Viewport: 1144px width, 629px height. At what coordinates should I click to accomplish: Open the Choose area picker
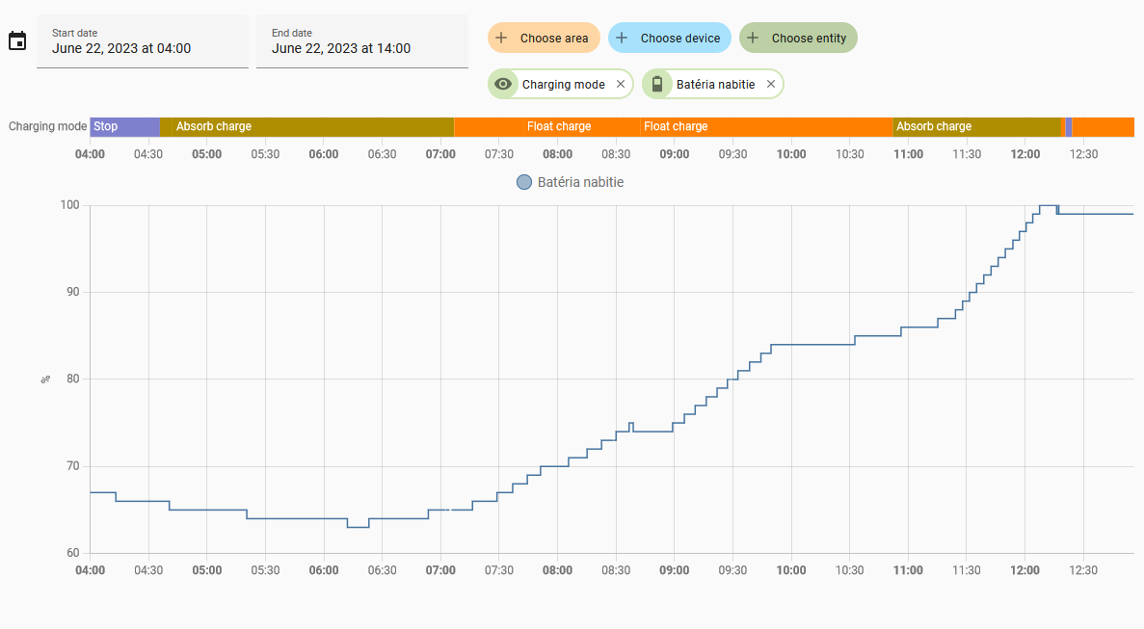(553, 39)
